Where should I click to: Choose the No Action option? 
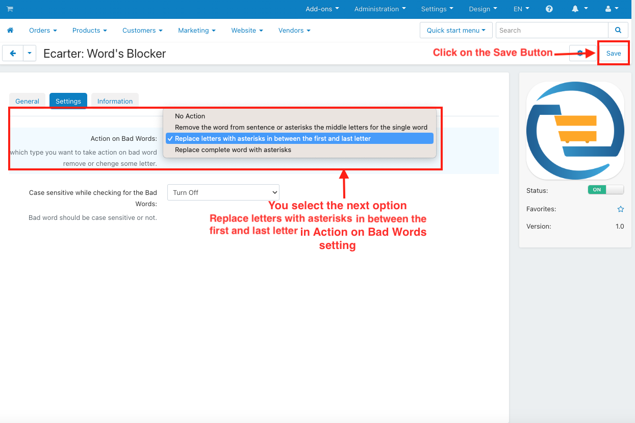pyautogui.click(x=299, y=116)
